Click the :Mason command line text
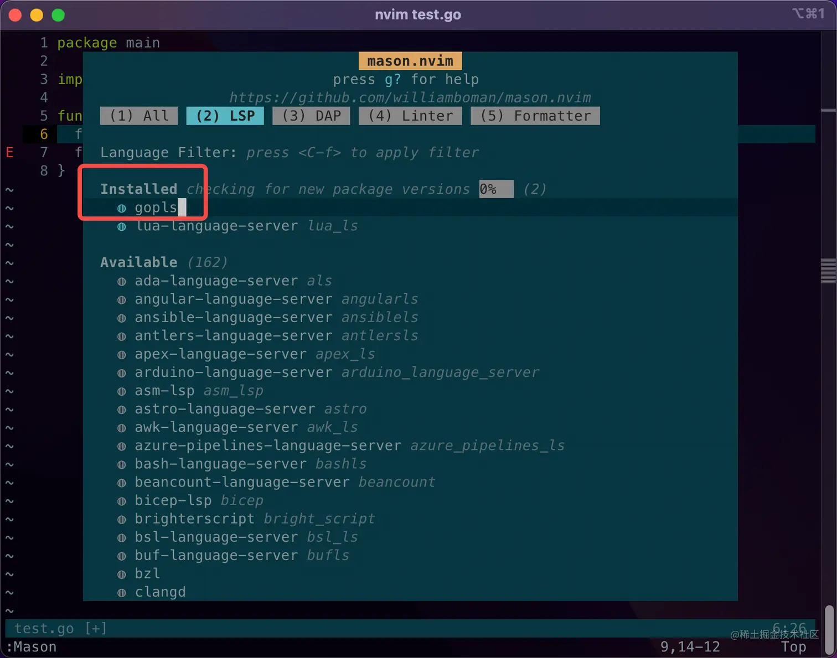The image size is (837, 658). [x=32, y=647]
